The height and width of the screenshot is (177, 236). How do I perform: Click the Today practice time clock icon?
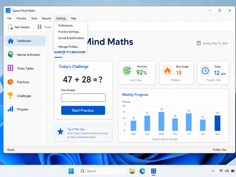(x=205, y=71)
